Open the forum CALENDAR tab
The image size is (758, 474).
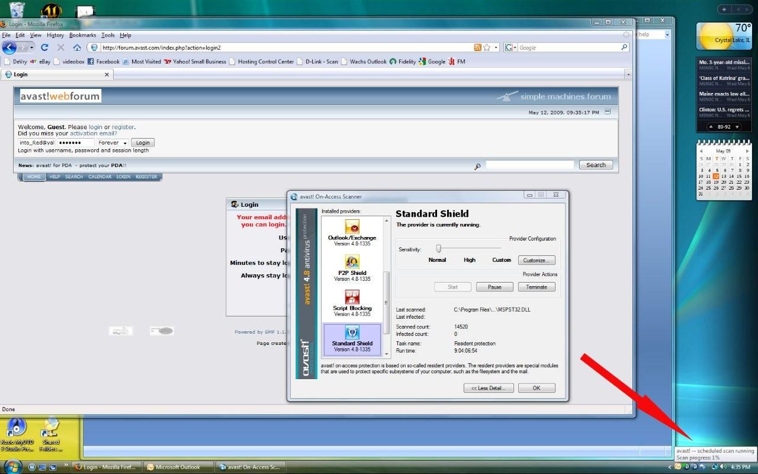99,177
